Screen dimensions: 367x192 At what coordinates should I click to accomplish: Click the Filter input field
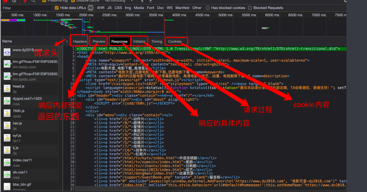pos(26,8)
